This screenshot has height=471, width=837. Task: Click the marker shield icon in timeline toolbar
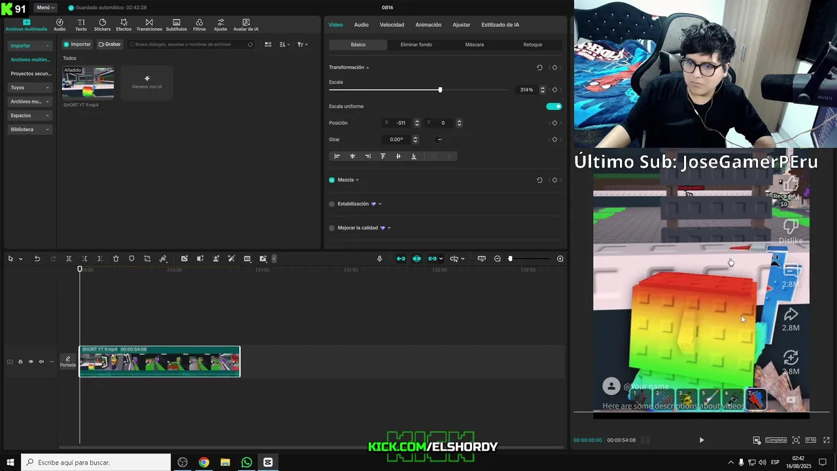coord(131,259)
